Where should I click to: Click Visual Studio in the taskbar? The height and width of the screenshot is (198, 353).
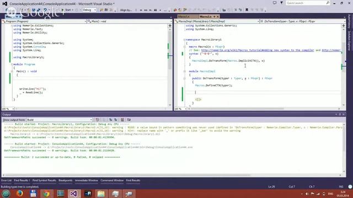(74, 194)
